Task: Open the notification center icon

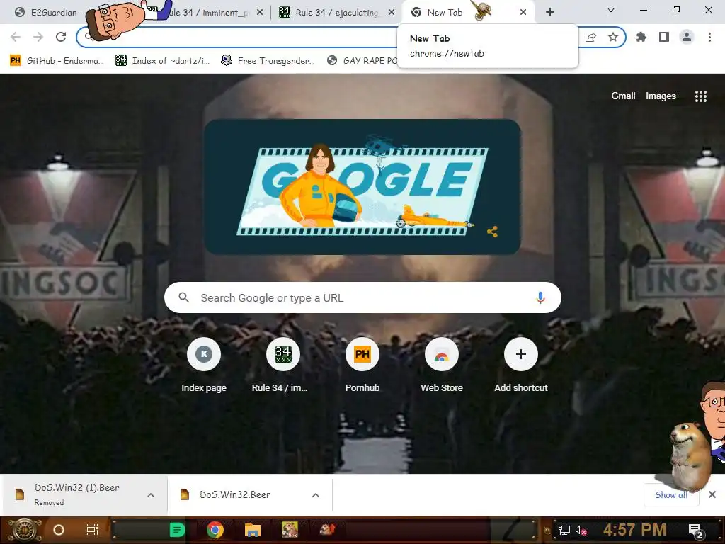Action: [695, 530]
